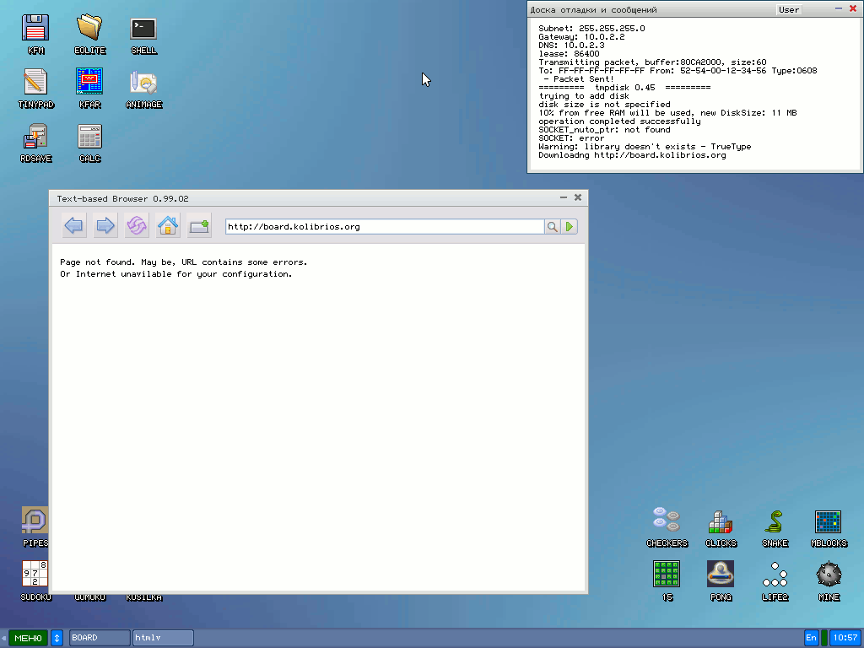Click the browser Forward arrow button
This screenshot has height=648, width=864.
pyautogui.click(x=105, y=226)
